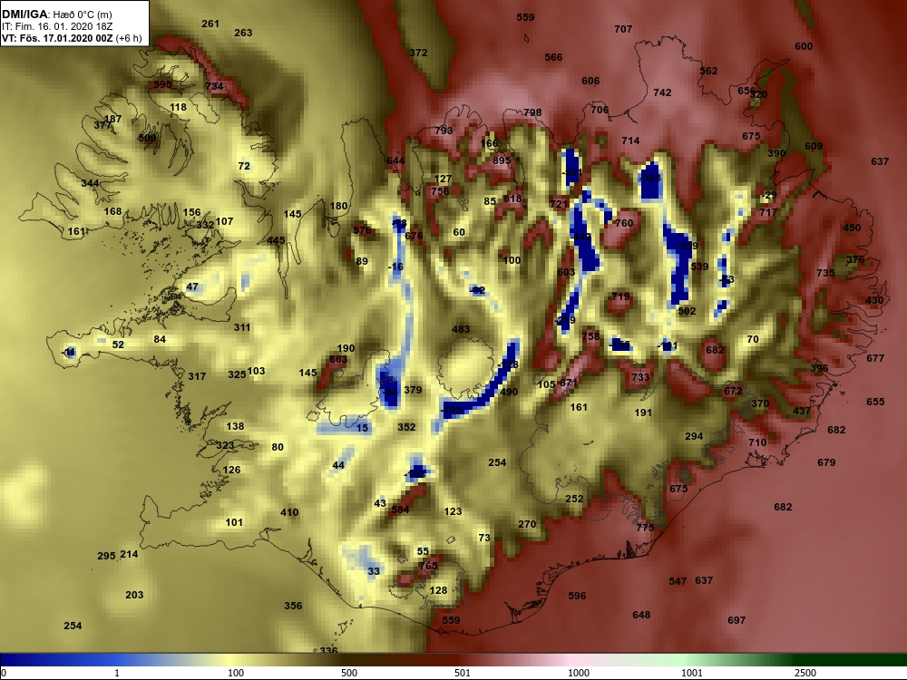
Task: Click the '1001' label on the color scale
Action: [x=692, y=673]
